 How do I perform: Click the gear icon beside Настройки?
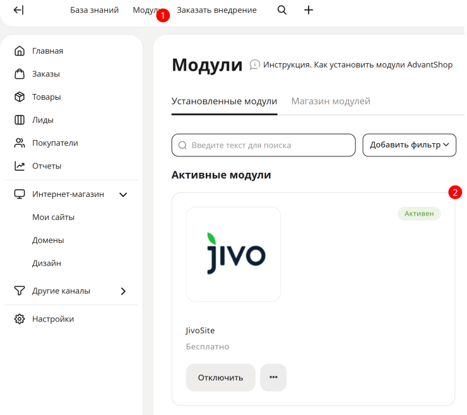pyautogui.click(x=20, y=319)
